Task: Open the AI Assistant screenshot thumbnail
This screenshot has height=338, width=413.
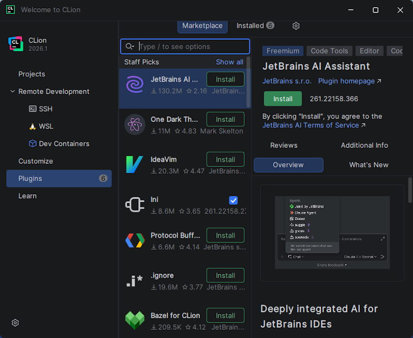Action: [x=332, y=233]
